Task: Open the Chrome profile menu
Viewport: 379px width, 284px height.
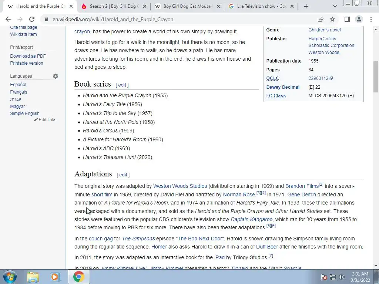Action: coord(359,19)
